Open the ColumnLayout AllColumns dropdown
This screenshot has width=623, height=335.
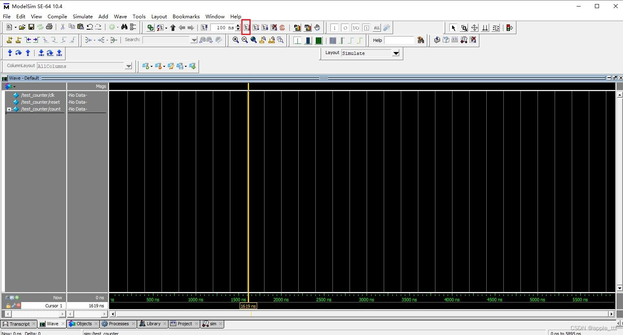pos(129,65)
